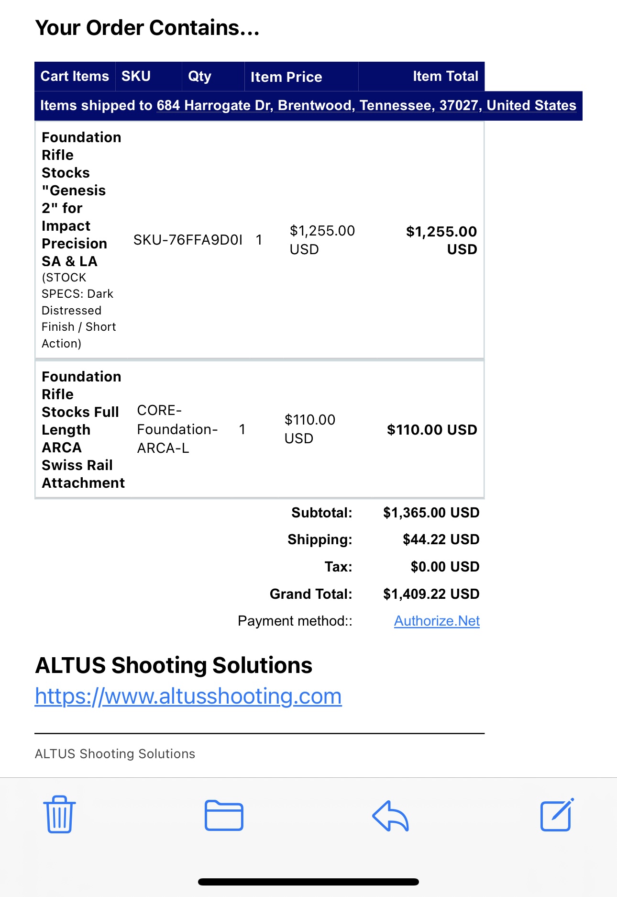Open the move to folder icon
The image size is (617, 897).
[224, 815]
